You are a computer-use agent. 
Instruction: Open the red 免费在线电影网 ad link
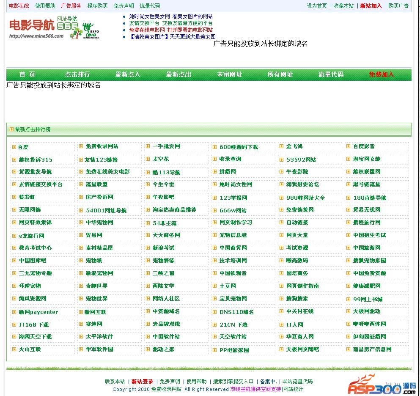coord(171,30)
